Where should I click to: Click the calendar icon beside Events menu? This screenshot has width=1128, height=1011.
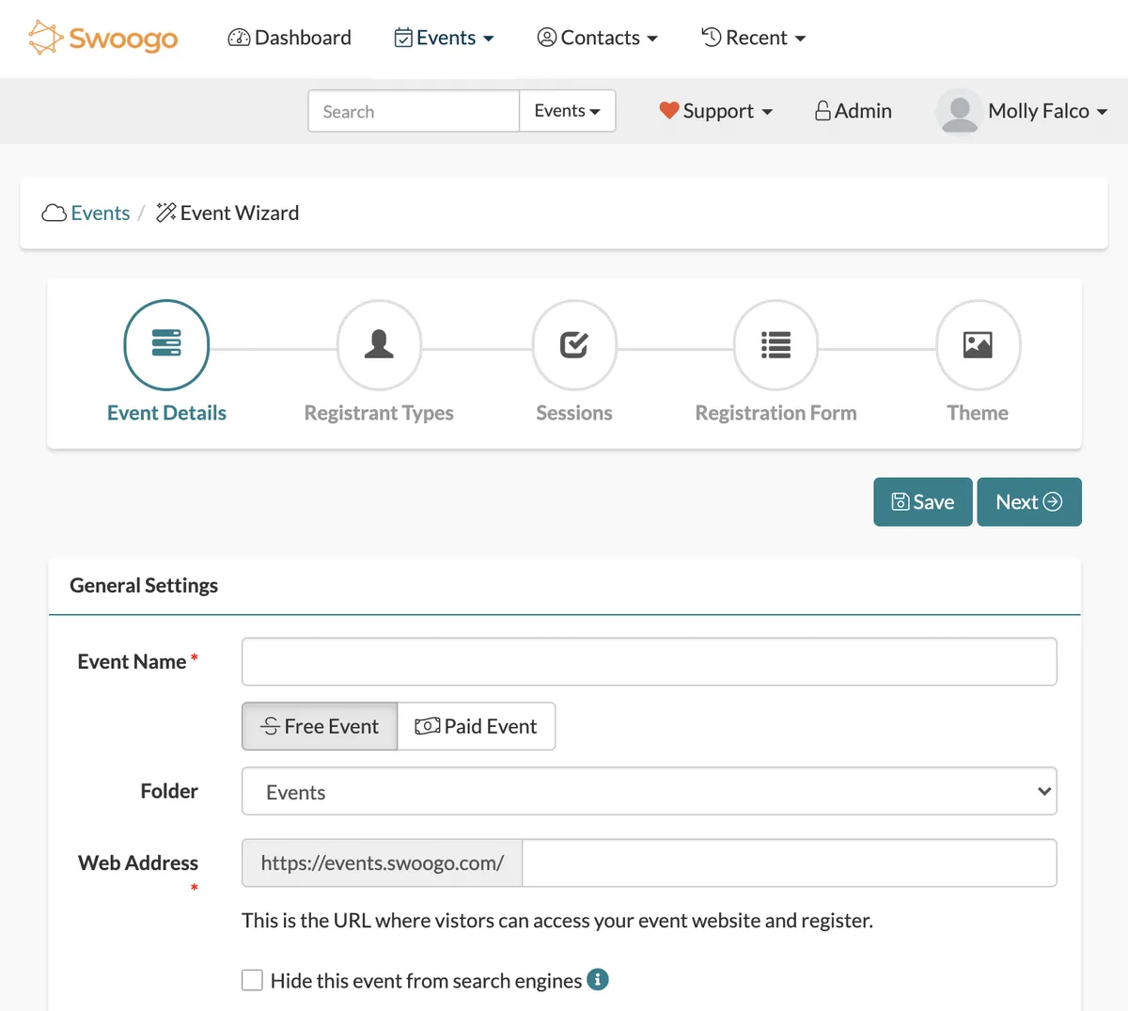[x=403, y=38]
